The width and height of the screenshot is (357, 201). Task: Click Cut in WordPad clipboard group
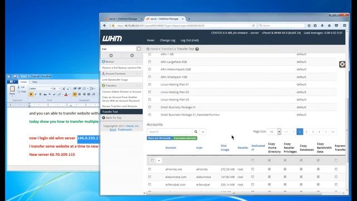point(21,87)
